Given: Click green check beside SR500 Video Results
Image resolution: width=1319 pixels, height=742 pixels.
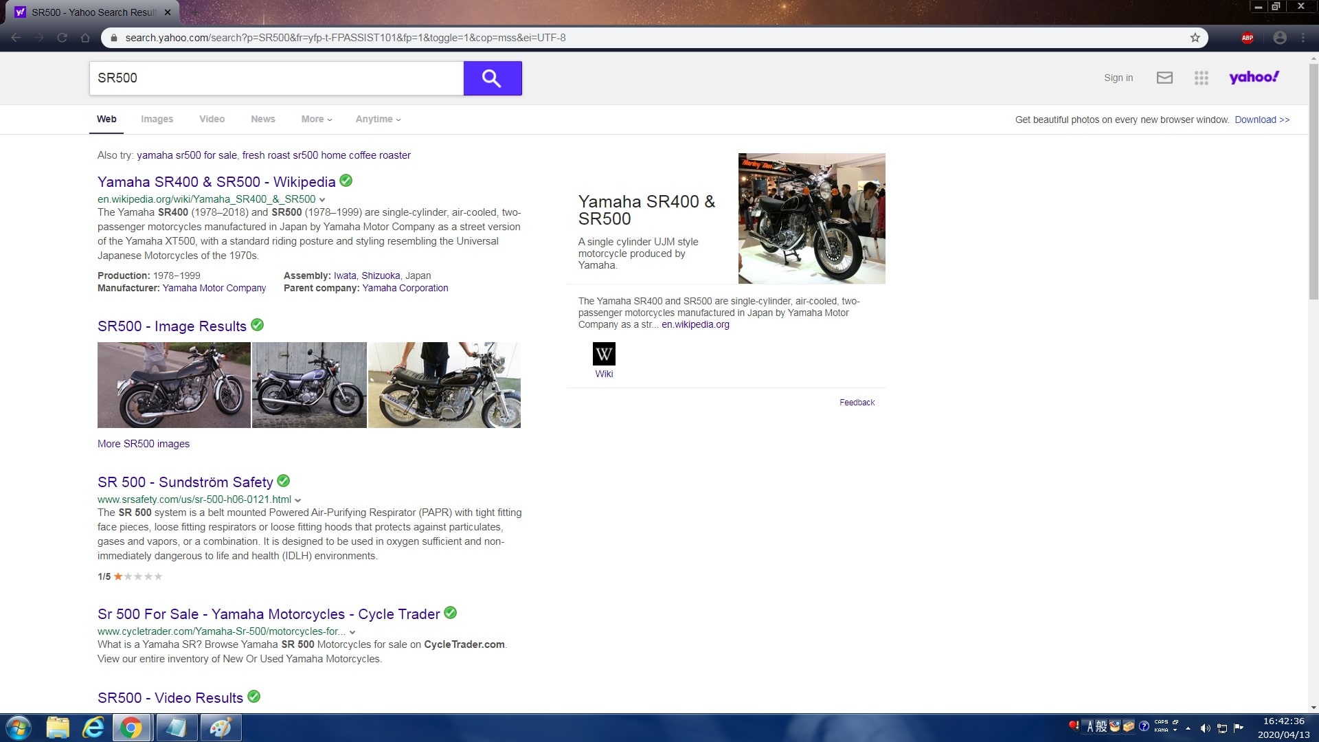Looking at the screenshot, I should point(254,697).
